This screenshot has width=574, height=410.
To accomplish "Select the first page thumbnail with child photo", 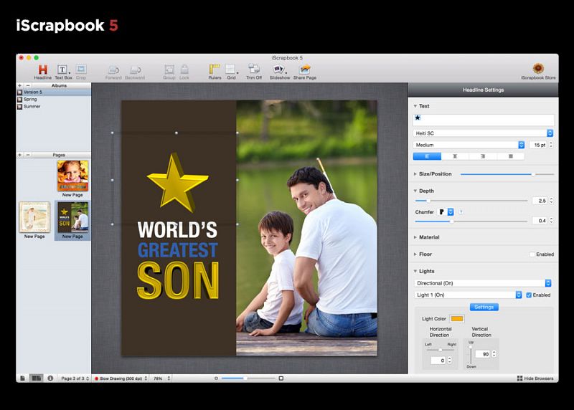I will [72, 176].
